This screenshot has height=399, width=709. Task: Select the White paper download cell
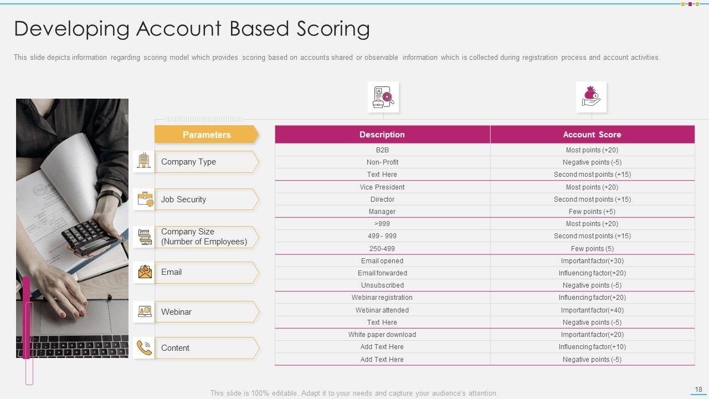click(382, 335)
